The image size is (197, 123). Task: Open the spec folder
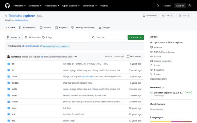(x=14, y=108)
